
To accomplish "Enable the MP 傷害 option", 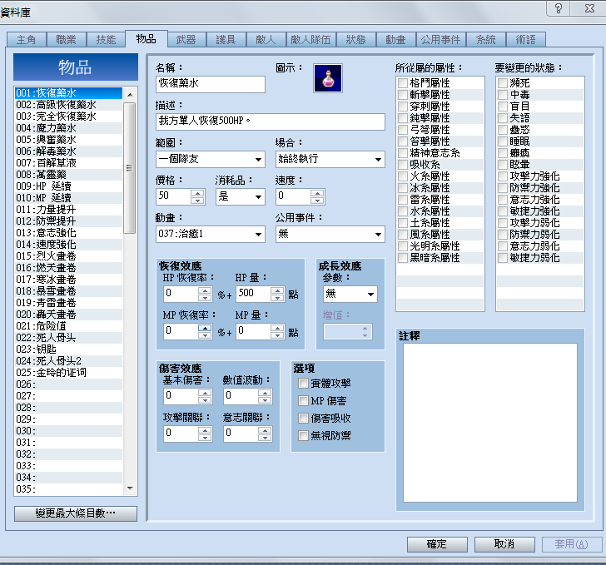I will pyautogui.click(x=303, y=401).
